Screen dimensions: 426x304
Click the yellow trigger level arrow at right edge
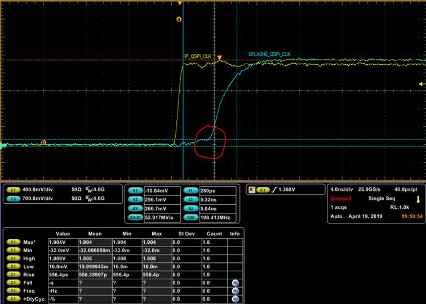click(422, 84)
